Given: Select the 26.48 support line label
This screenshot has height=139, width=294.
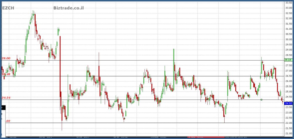Looking at the screenshot, I should tap(6, 74).
